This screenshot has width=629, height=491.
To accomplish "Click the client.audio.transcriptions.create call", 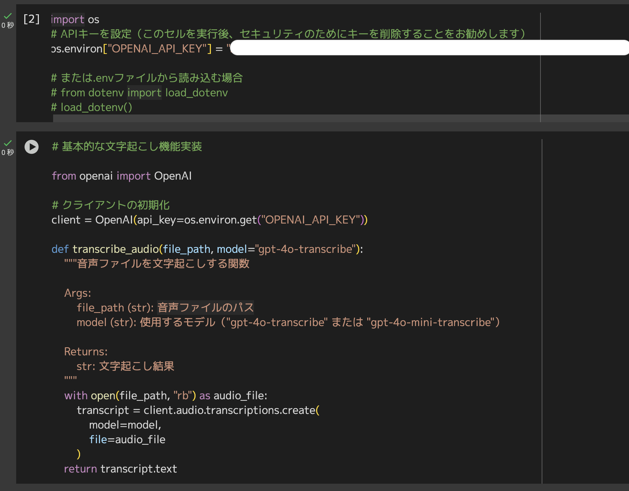I will pyautogui.click(x=230, y=410).
